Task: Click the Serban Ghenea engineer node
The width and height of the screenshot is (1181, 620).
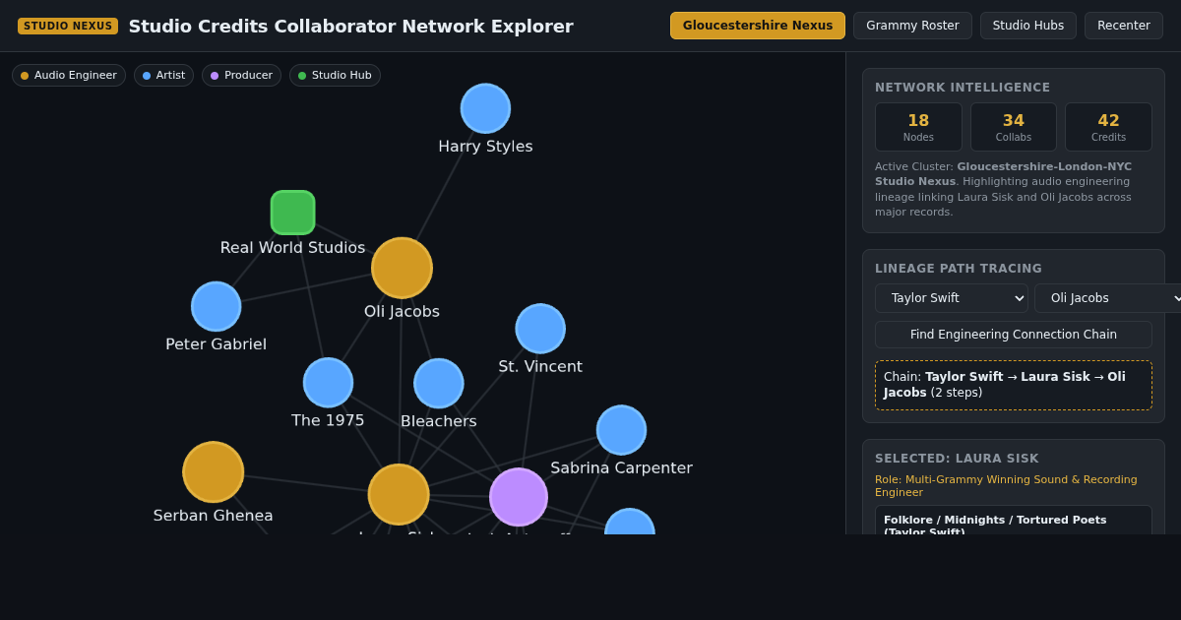Action: [x=213, y=472]
